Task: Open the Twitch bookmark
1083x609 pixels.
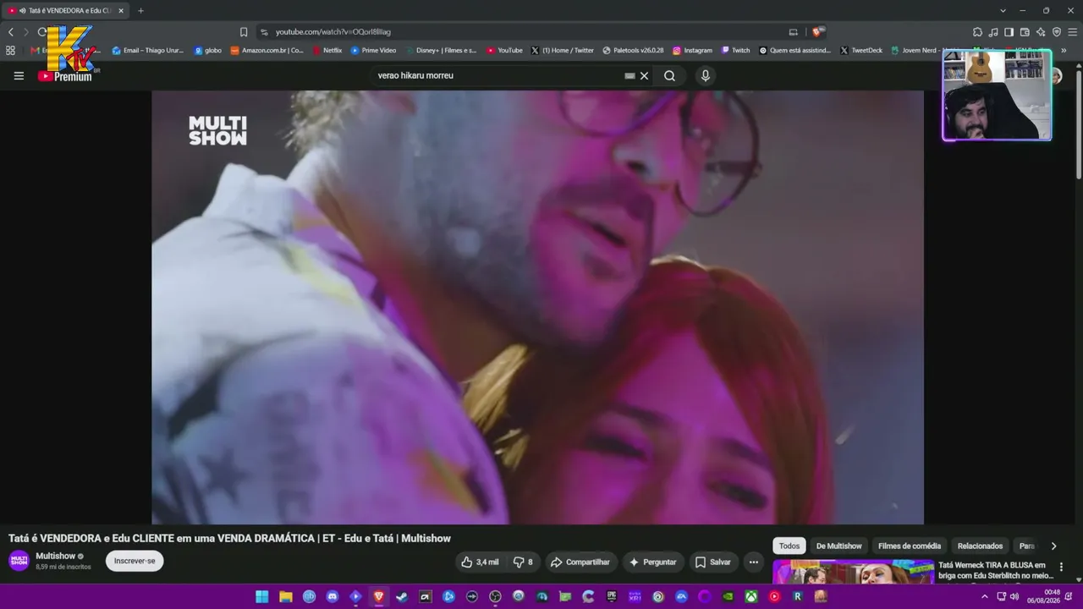Action: tap(735, 50)
